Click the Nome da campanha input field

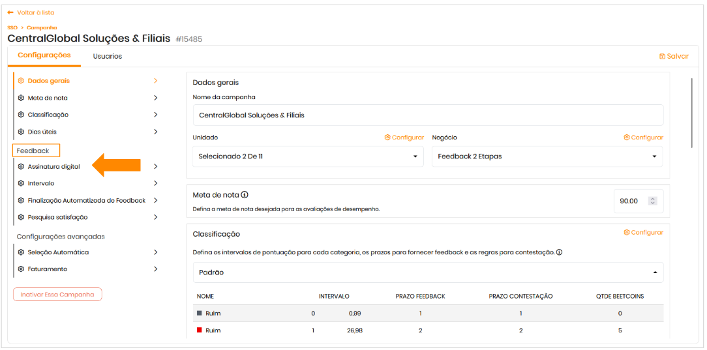[428, 115]
